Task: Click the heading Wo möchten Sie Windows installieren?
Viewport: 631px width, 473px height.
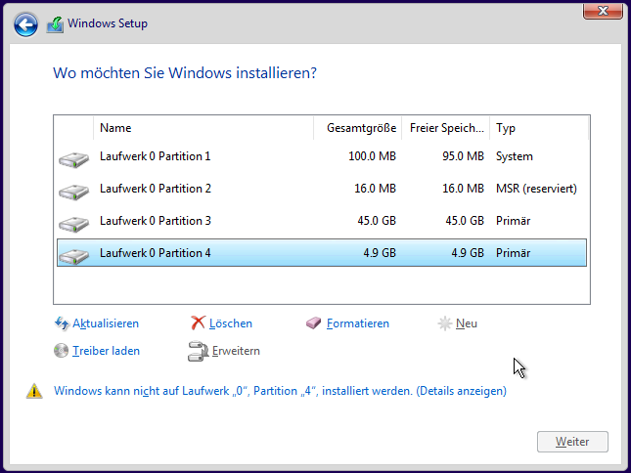Action: [x=185, y=73]
